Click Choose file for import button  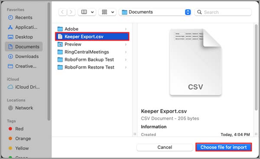[x=224, y=147]
